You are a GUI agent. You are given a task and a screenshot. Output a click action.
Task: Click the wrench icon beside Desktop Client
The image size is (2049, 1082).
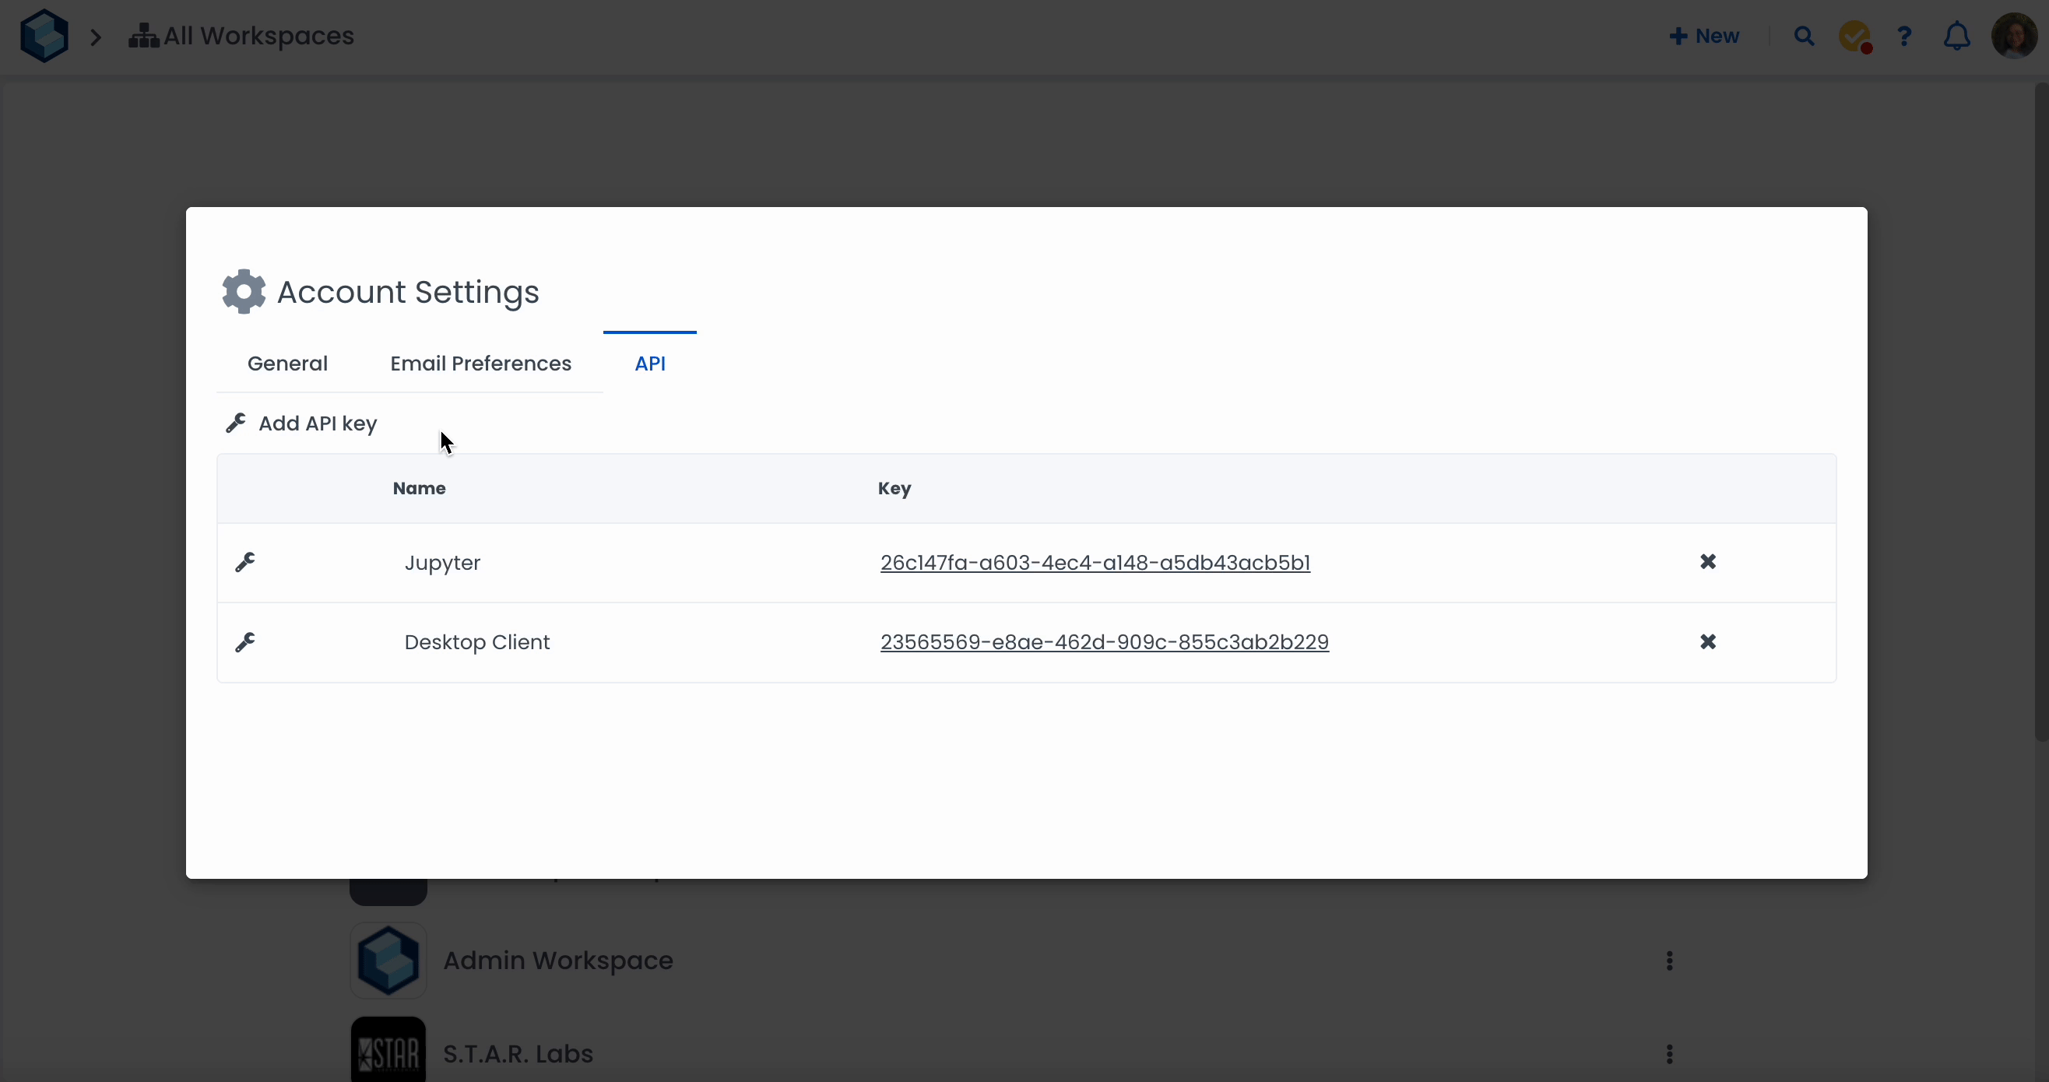pos(245,642)
